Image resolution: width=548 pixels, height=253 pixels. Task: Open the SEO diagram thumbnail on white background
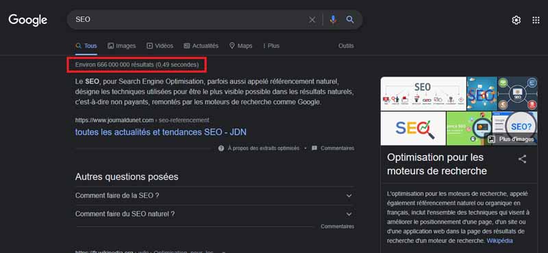coord(423,94)
